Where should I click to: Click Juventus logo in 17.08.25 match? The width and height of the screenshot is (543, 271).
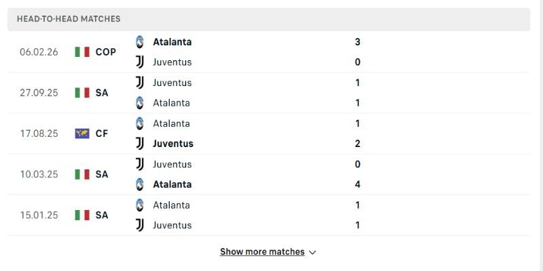click(x=140, y=144)
